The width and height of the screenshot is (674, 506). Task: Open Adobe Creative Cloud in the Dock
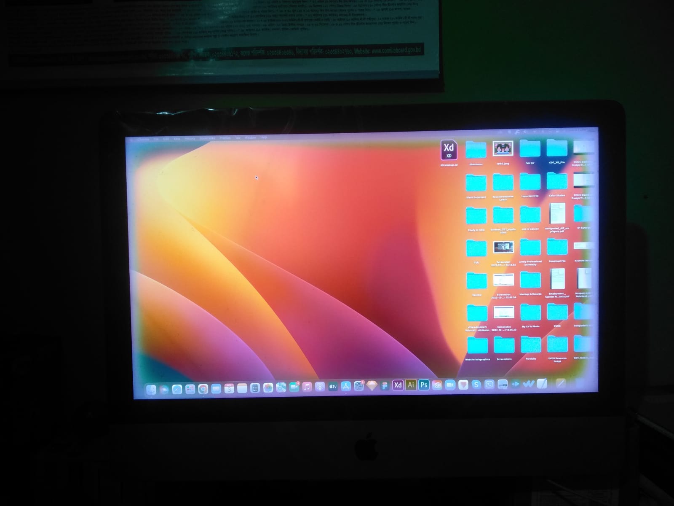pyautogui.click(x=437, y=385)
